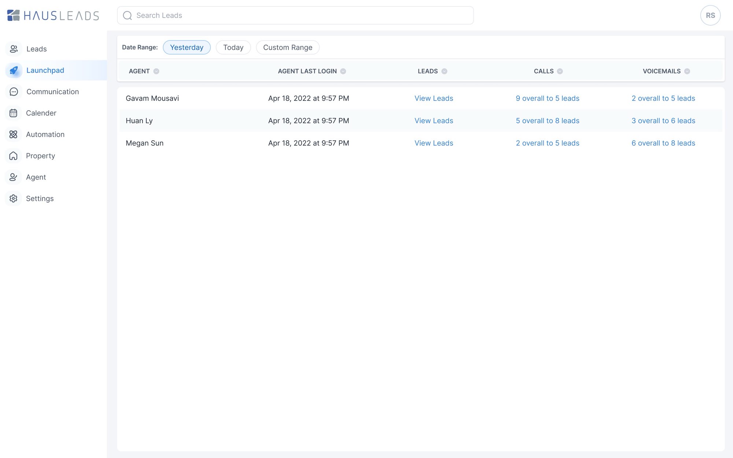Screen dimensions: 733x458
Task: Open the RS user avatar menu
Action: 710,15
